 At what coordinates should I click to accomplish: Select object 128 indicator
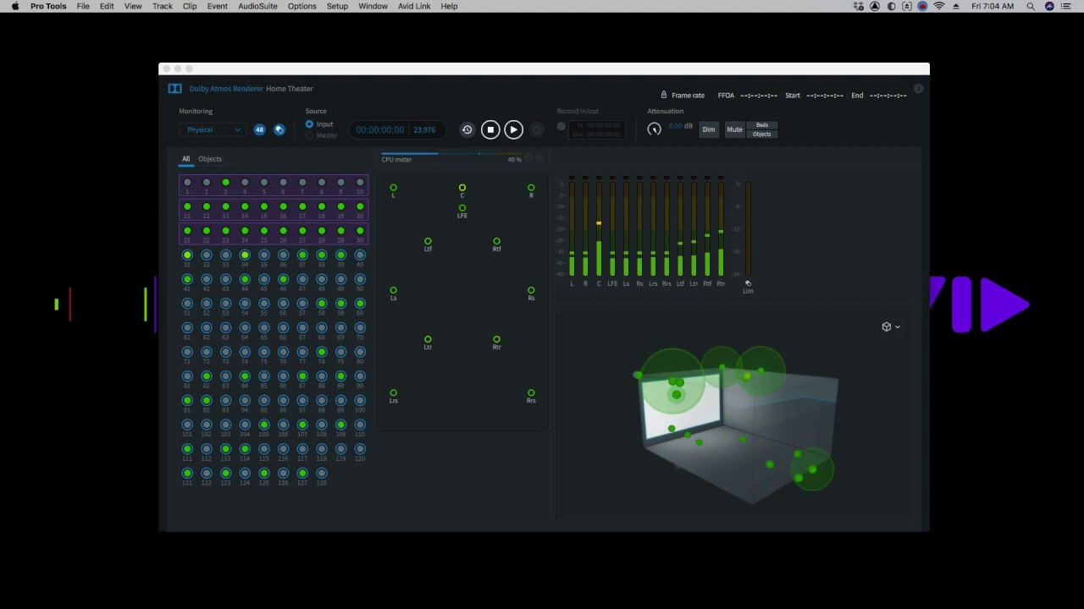coord(322,474)
